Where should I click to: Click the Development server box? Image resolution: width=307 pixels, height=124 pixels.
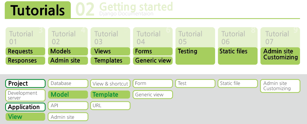25,95
